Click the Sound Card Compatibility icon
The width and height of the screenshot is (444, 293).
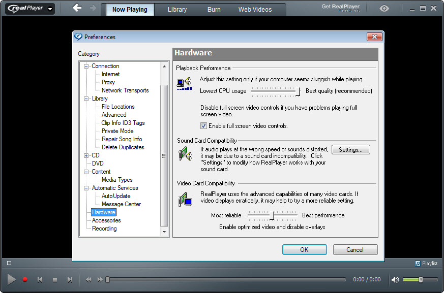(x=185, y=153)
